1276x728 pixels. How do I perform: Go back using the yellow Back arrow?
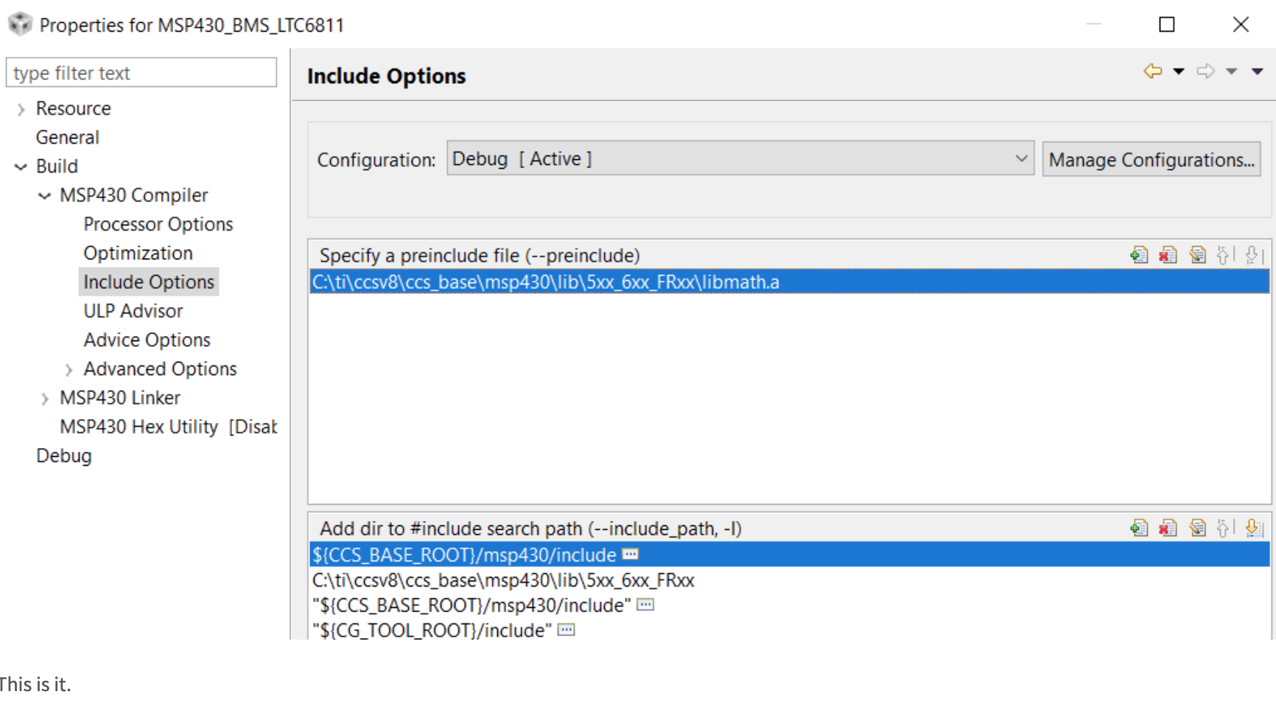point(1153,71)
